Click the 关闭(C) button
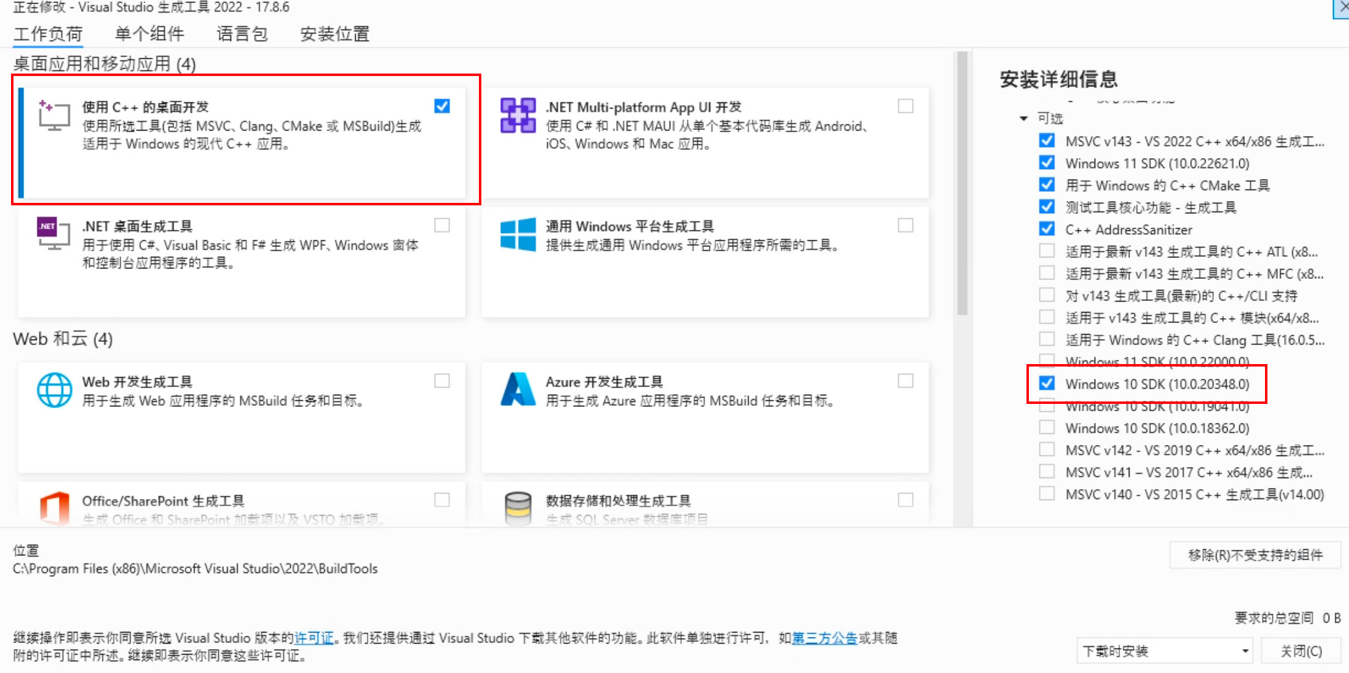The image size is (1349, 673). 1301,650
